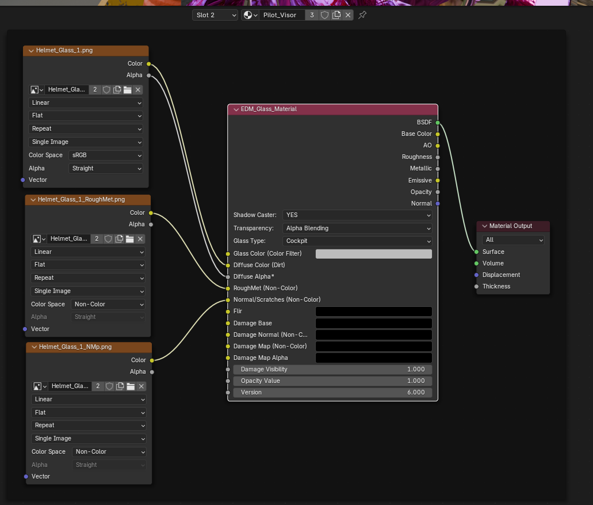593x505 pixels.
Task: Toggle fake user shield in RoughMet image node
Action: [108, 239]
